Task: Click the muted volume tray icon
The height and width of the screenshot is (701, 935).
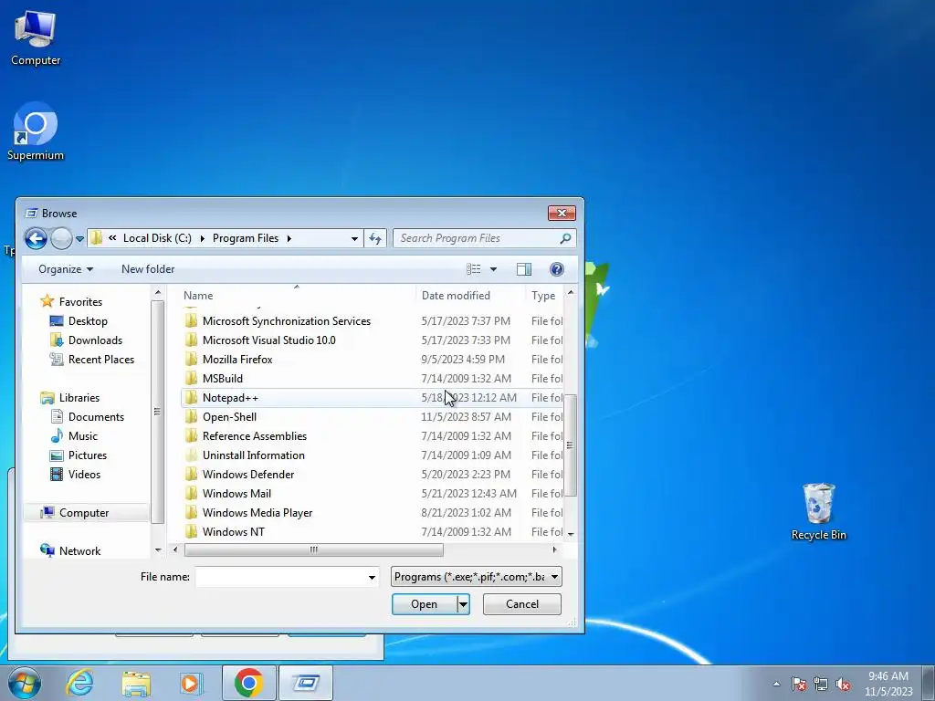Action: pyautogui.click(x=843, y=685)
